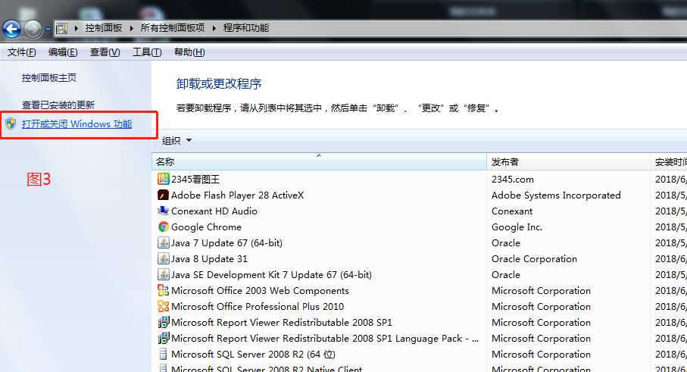
Task: Click the Report Viewer 2008 SP1 icon
Action: pos(163,323)
